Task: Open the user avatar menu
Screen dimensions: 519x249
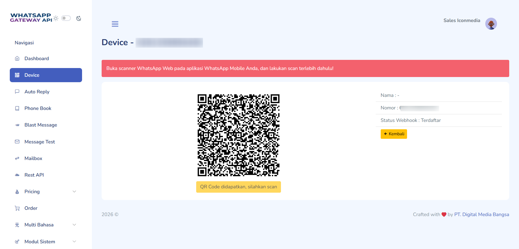Action: 491,24
